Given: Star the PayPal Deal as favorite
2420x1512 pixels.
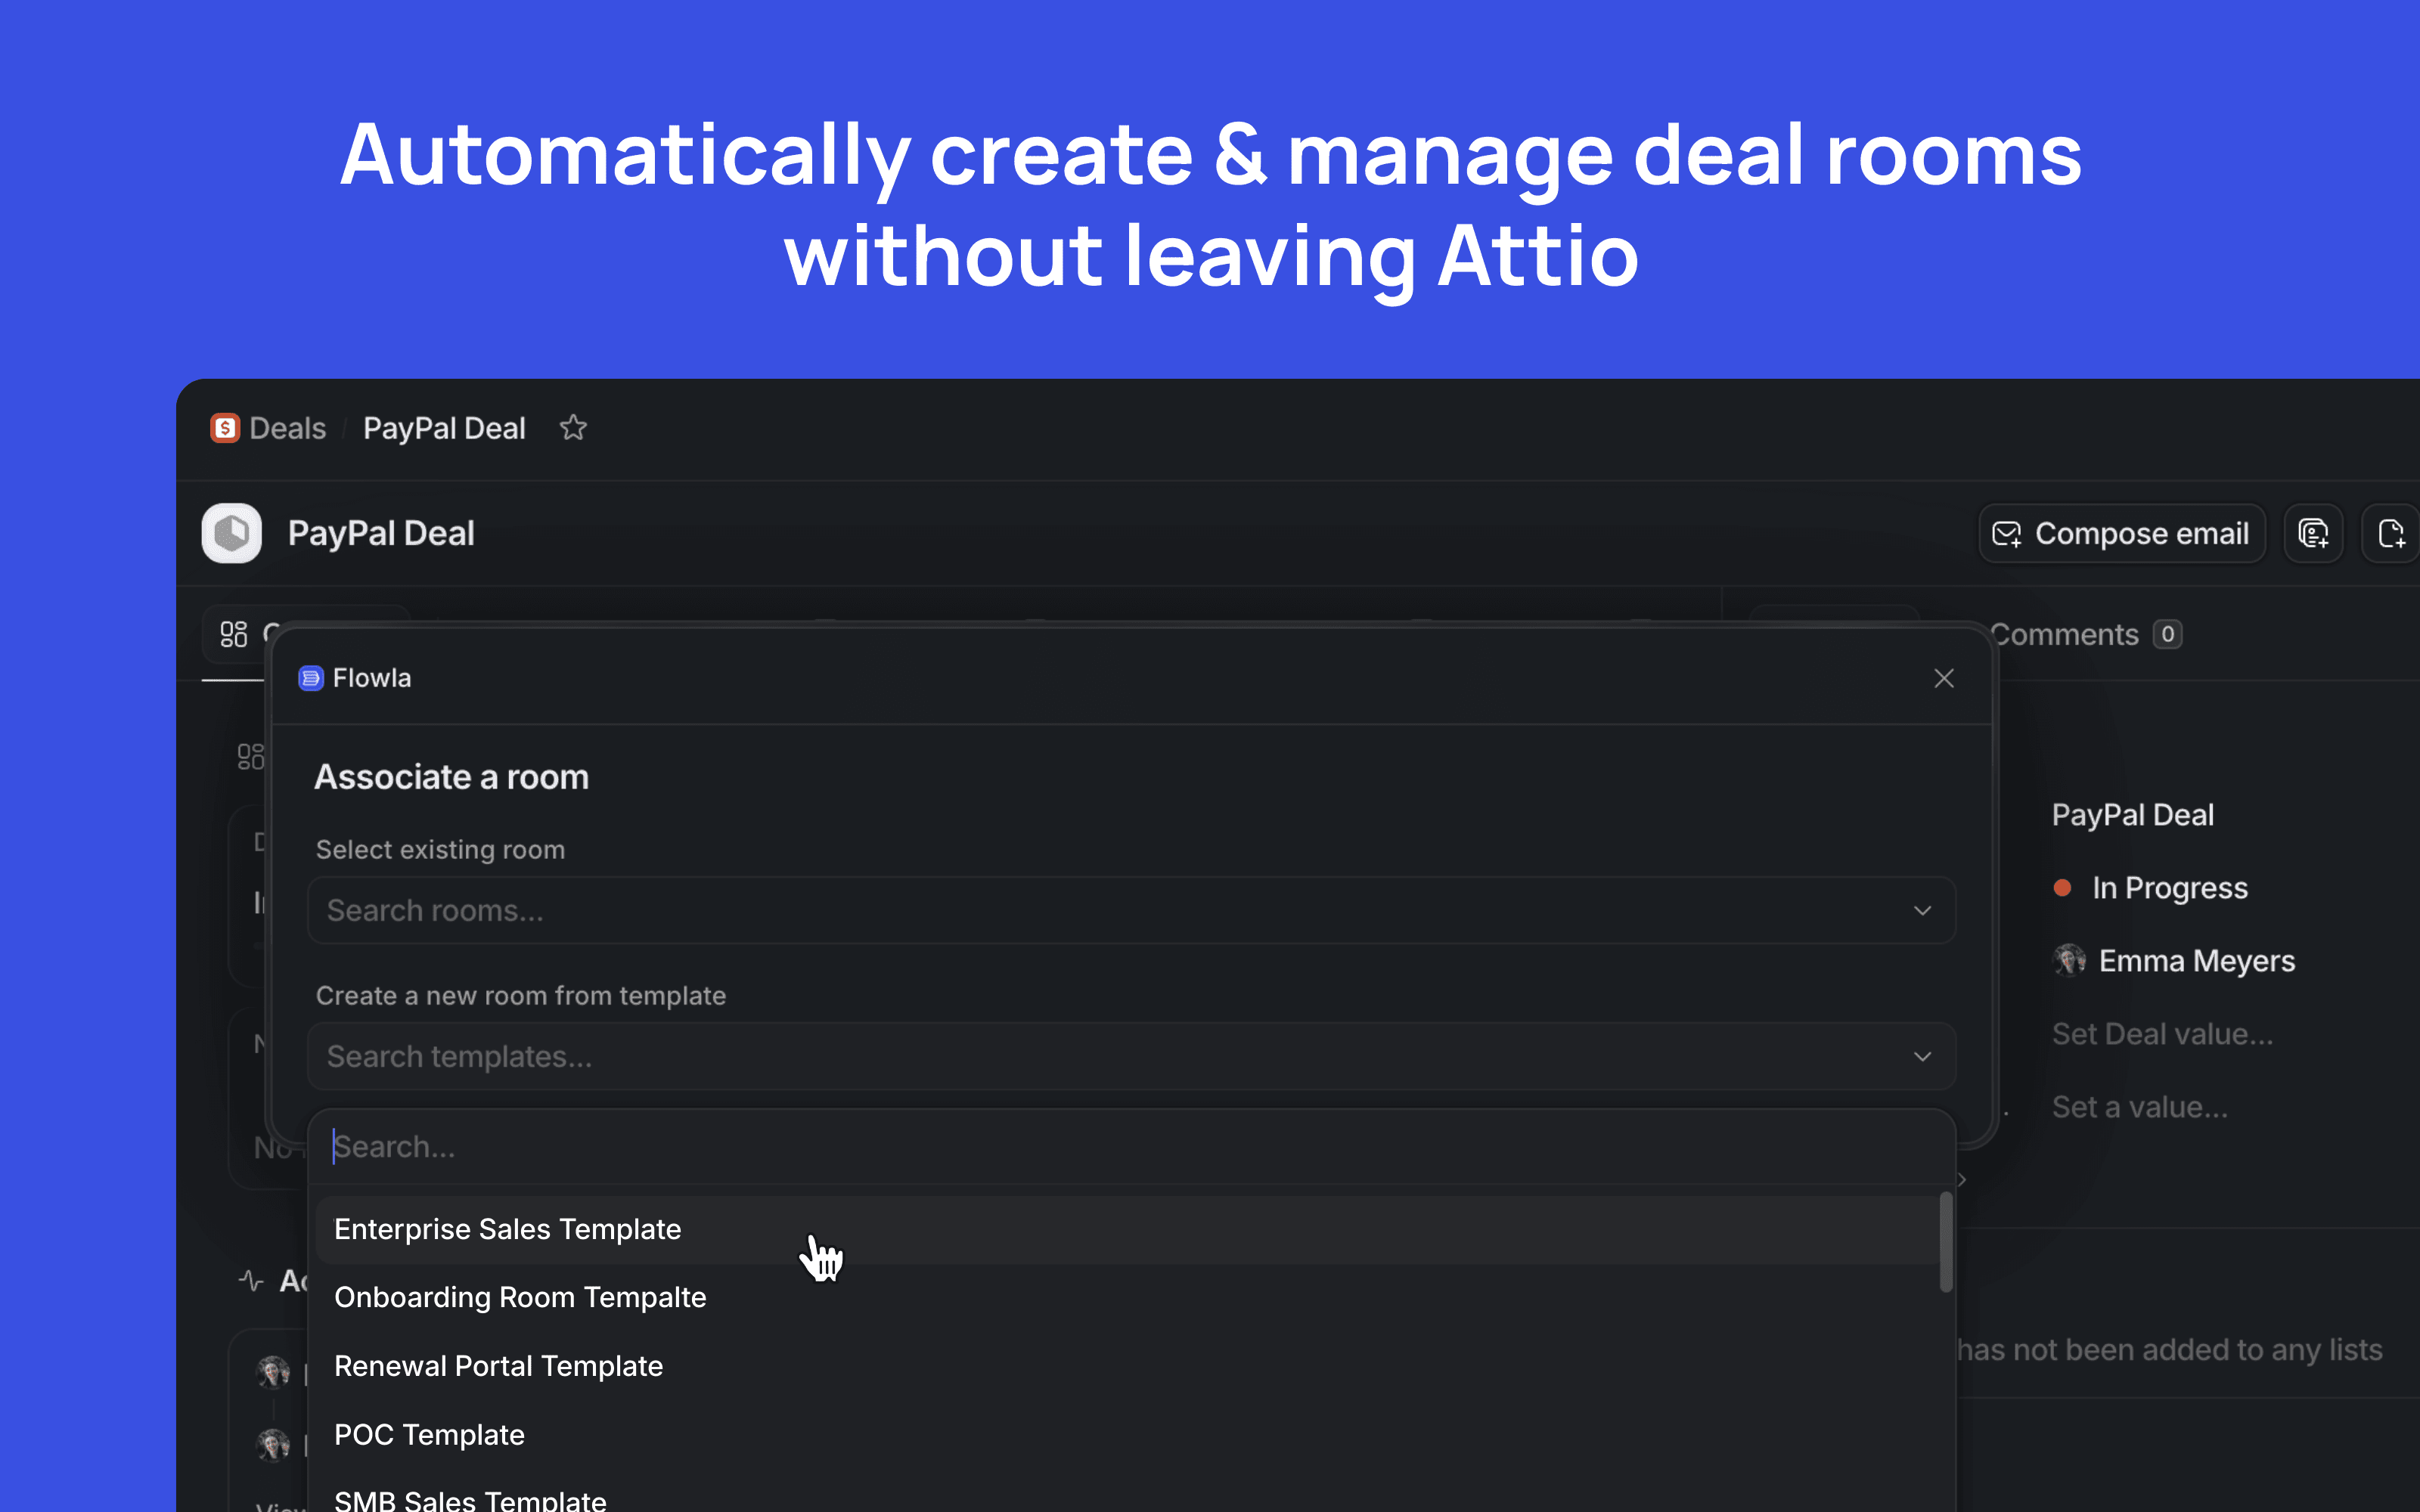Looking at the screenshot, I should point(573,428).
